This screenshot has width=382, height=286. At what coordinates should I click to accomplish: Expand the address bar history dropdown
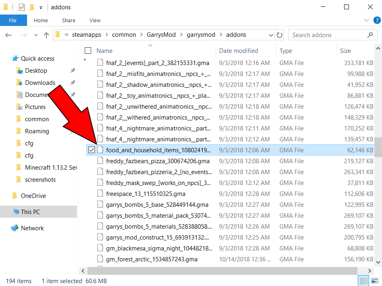[x=271, y=35]
